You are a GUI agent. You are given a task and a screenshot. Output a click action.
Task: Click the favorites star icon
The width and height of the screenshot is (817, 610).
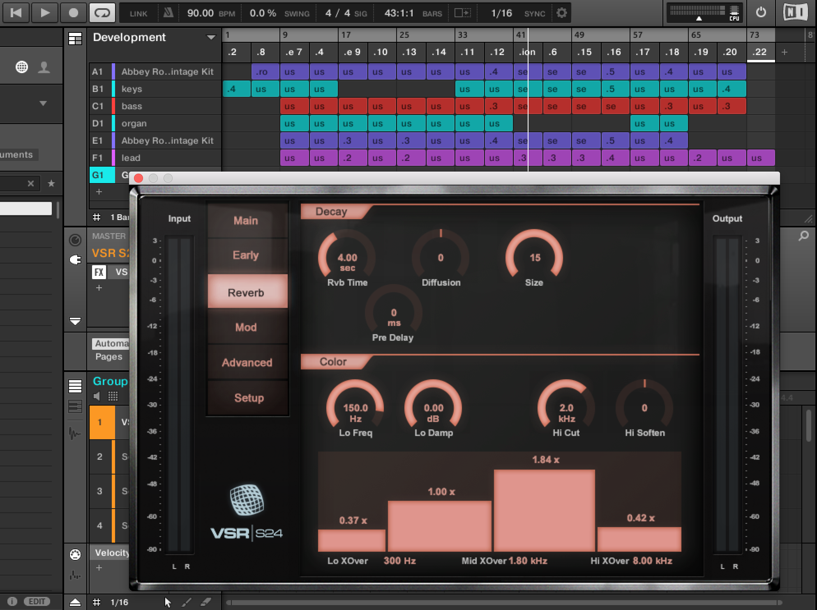click(51, 183)
